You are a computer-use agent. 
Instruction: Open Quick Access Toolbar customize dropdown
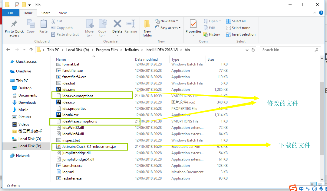point(30,5)
